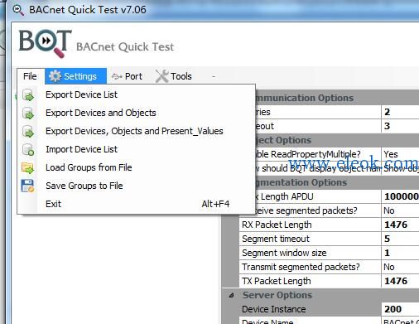This screenshot has height=324, width=419.
Task: Edit the timeout value 3
Action: point(400,126)
